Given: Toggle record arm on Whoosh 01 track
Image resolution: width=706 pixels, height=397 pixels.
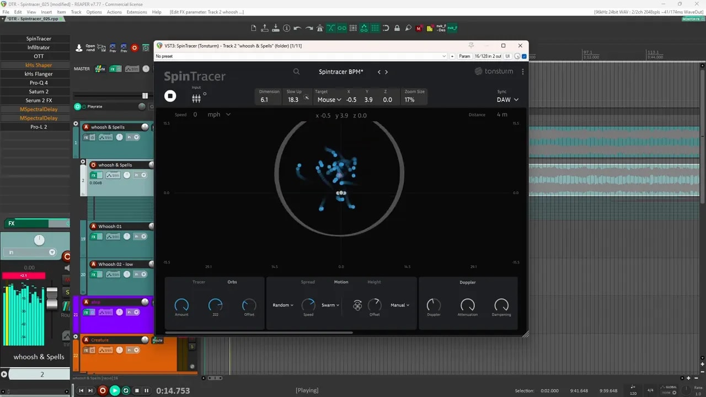Looking at the screenshot, I should pos(93,227).
